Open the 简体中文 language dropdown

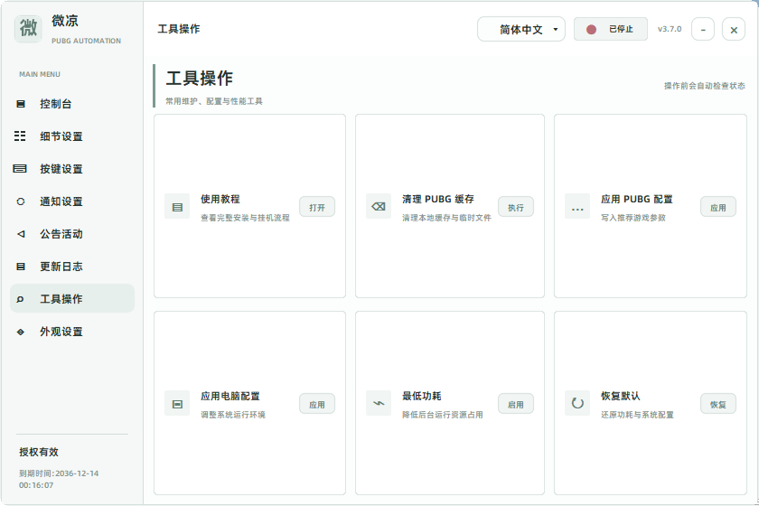tap(520, 30)
